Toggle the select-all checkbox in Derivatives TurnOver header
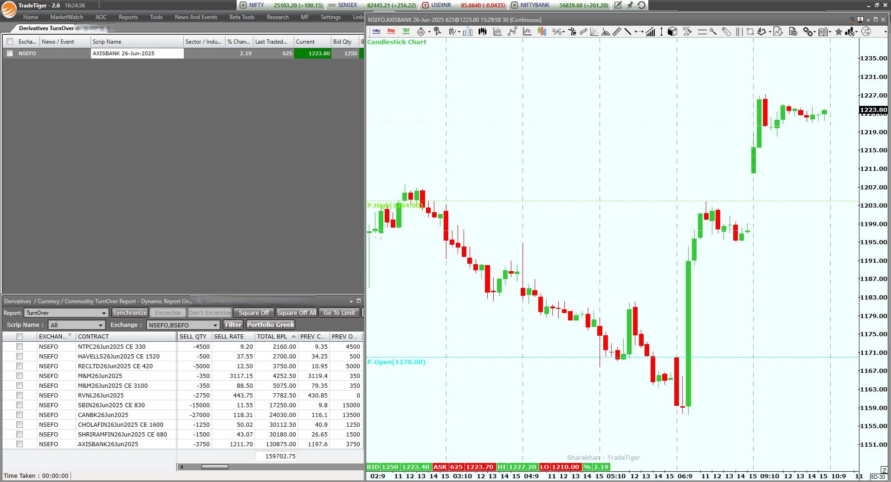Viewport: 891px width, 482px height. coord(10,42)
